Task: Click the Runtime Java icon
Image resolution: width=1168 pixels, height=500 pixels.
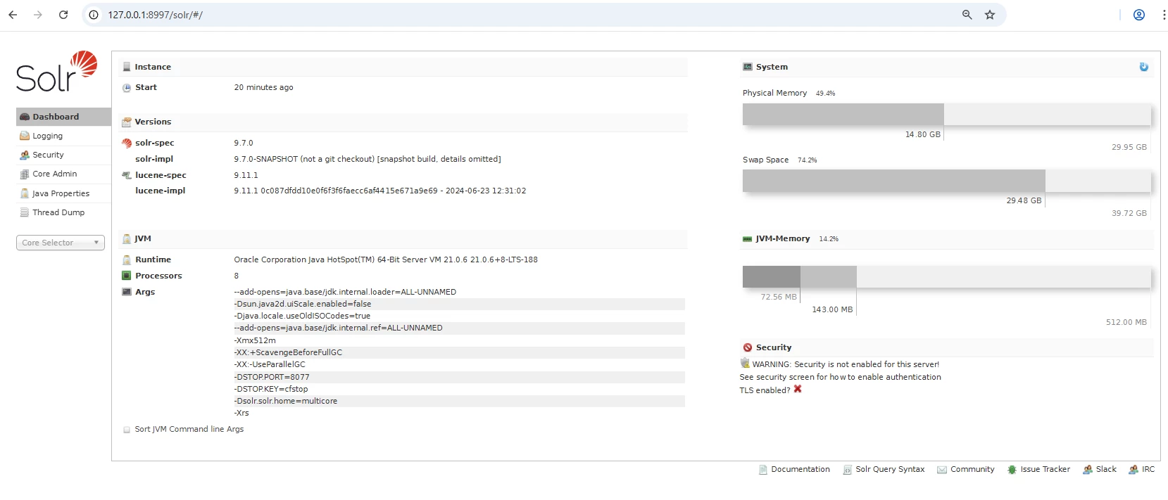Action: tap(127, 259)
